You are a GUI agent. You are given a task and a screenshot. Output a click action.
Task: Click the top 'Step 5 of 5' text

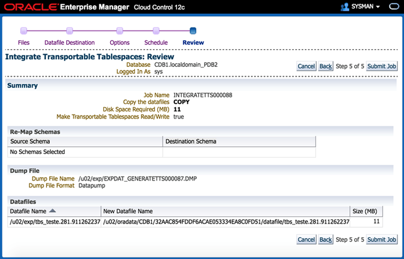(x=350, y=66)
